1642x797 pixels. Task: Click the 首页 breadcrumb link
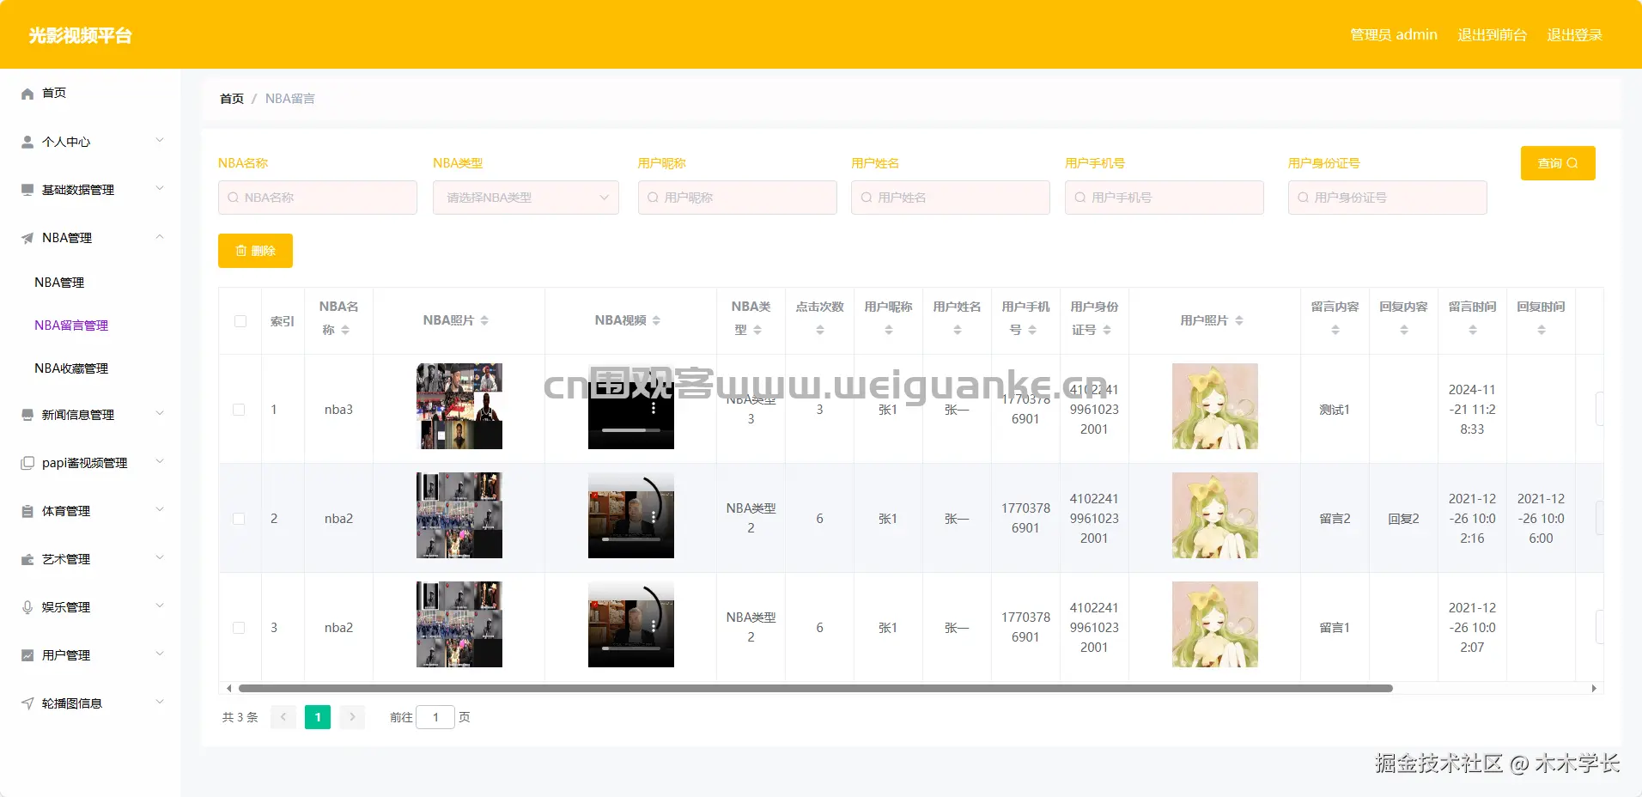[232, 99]
